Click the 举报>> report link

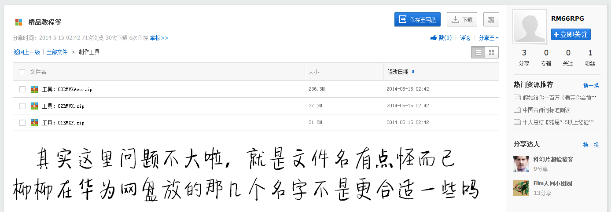(159, 38)
